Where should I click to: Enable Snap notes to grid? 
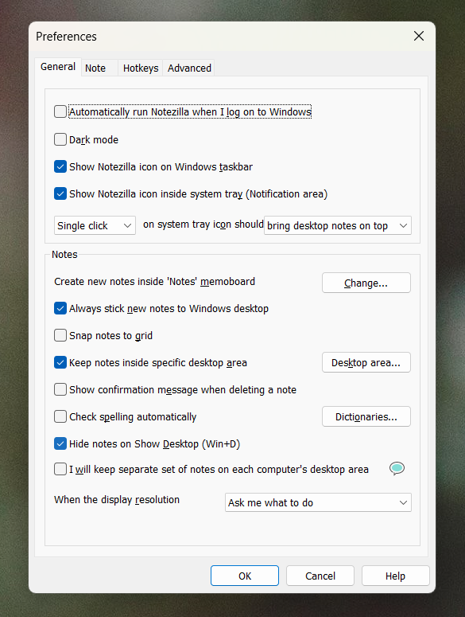(60, 336)
